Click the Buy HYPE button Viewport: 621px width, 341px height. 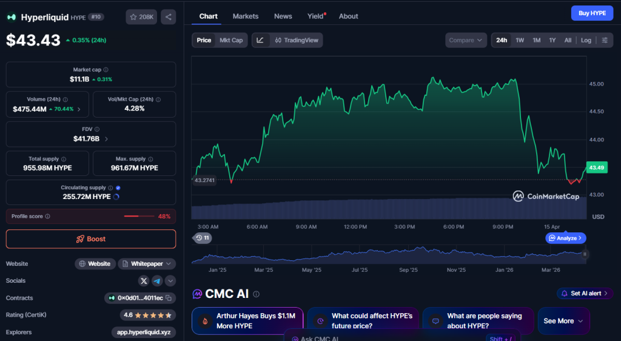(x=592, y=13)
